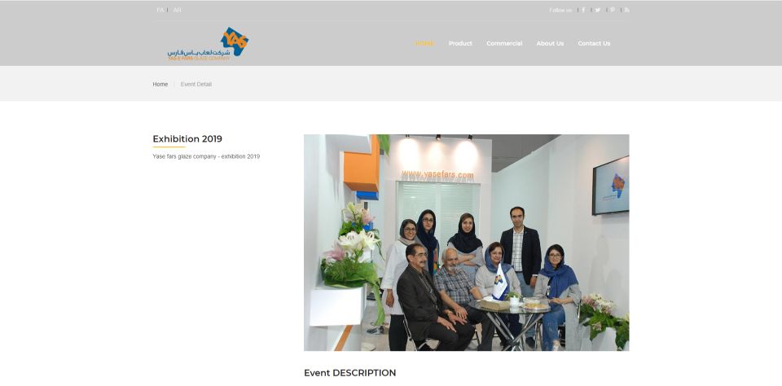Click the Yase Fars Glaze Company logo
Viewport: 782px width, 386px height.
tap(208, 44)
